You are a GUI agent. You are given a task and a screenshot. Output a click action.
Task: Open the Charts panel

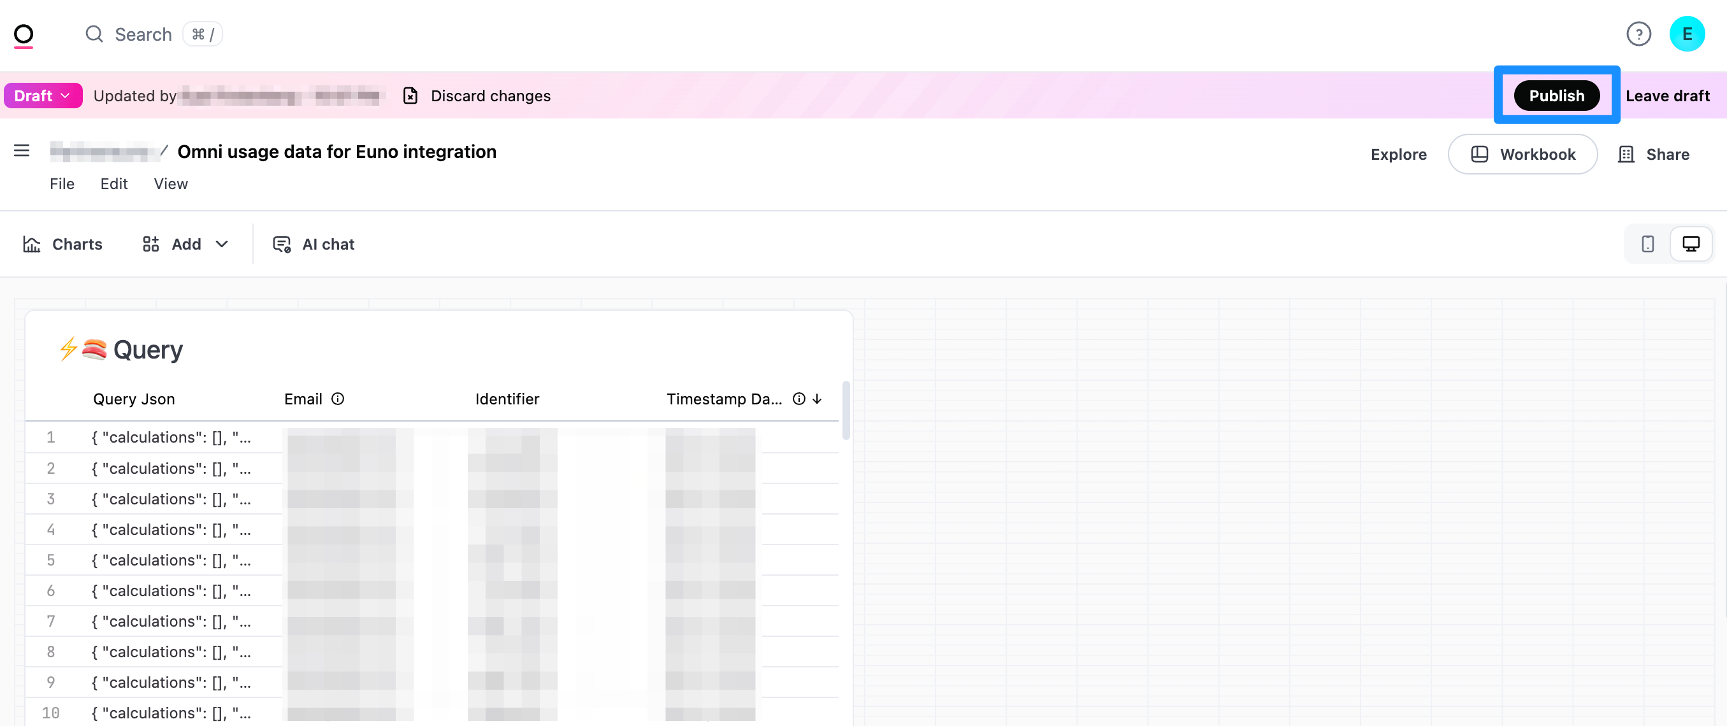point(62,245)
